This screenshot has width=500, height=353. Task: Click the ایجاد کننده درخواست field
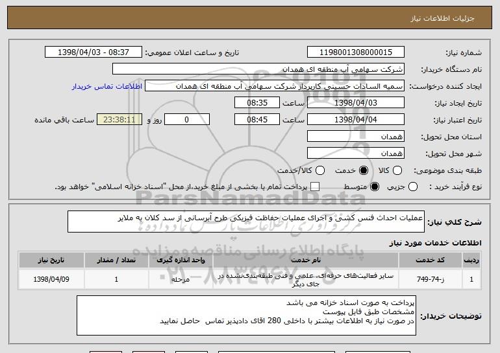275,86
